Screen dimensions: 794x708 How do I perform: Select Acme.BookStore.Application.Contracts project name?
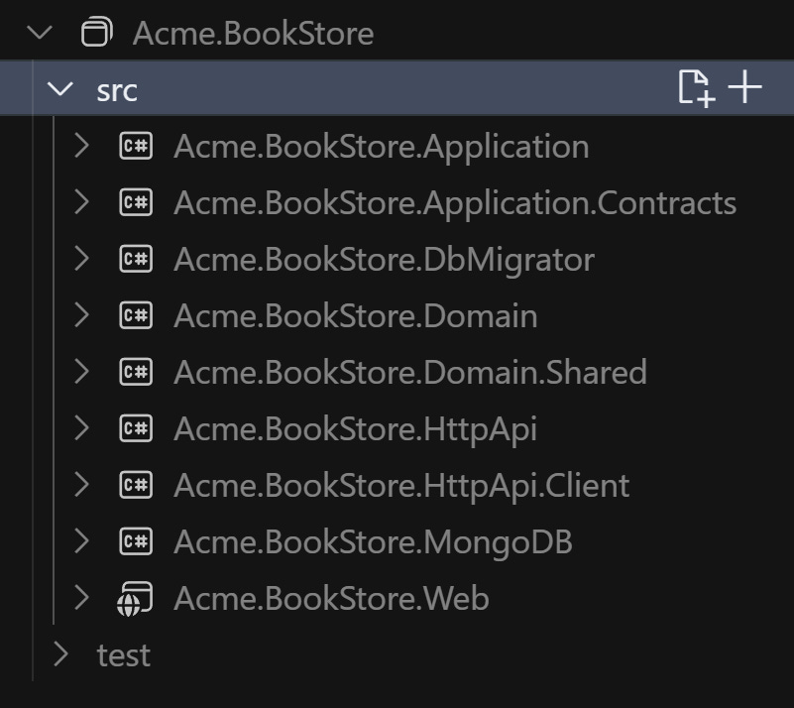(x=455, y=204)
